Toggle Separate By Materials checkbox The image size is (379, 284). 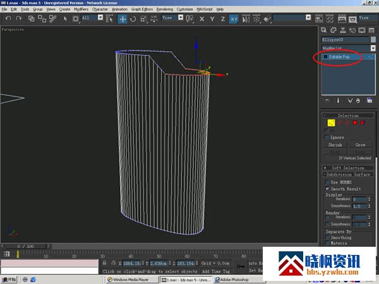[327, 243]
